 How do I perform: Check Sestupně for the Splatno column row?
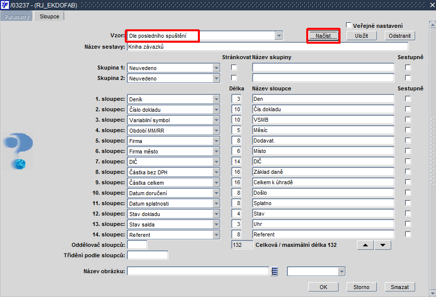[x=408, y=203]
